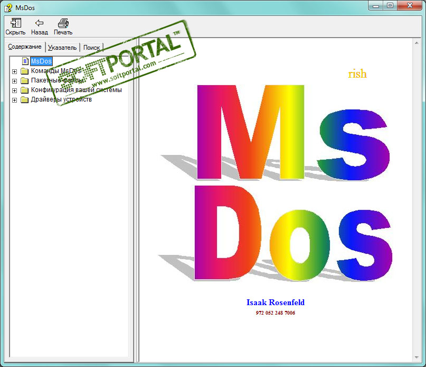This screenshot has height=367, width=426.
Task: Select Команды MsDos entry
Action: pos(56,71)
